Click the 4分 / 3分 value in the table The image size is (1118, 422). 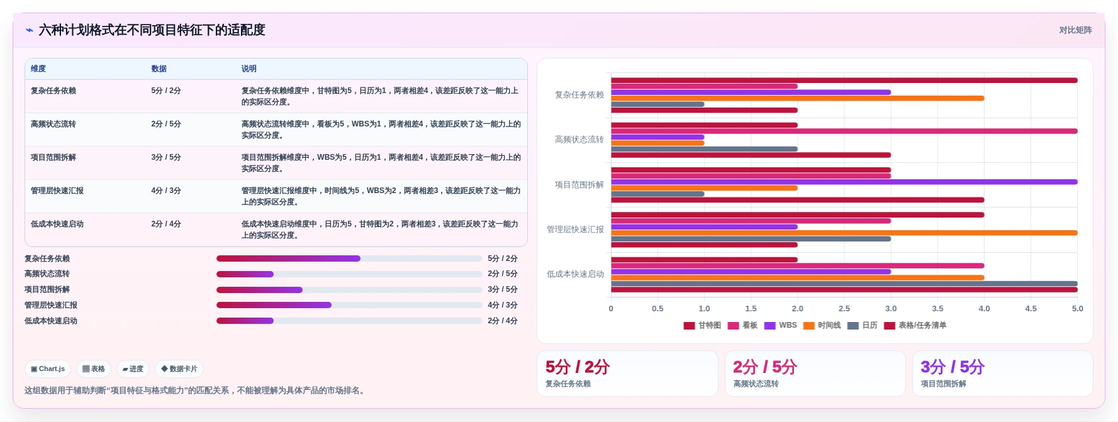click(166, 191)
